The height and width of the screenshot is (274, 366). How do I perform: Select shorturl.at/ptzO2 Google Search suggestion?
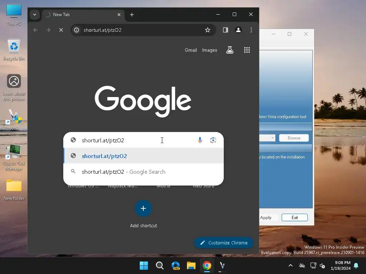[144, 172]
